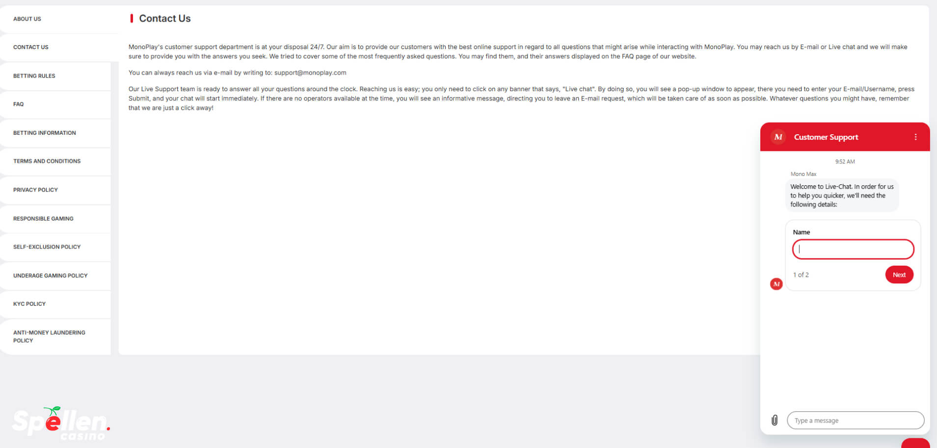
Task: Click the paperclip attachment icon
Action: click(x=774, y=420)
